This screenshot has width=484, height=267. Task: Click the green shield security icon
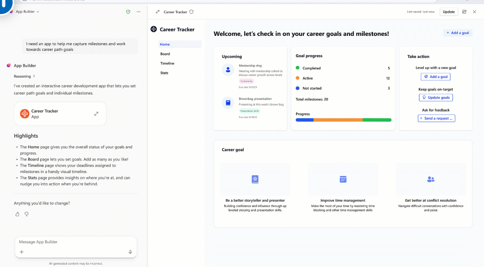click(128, 12)
